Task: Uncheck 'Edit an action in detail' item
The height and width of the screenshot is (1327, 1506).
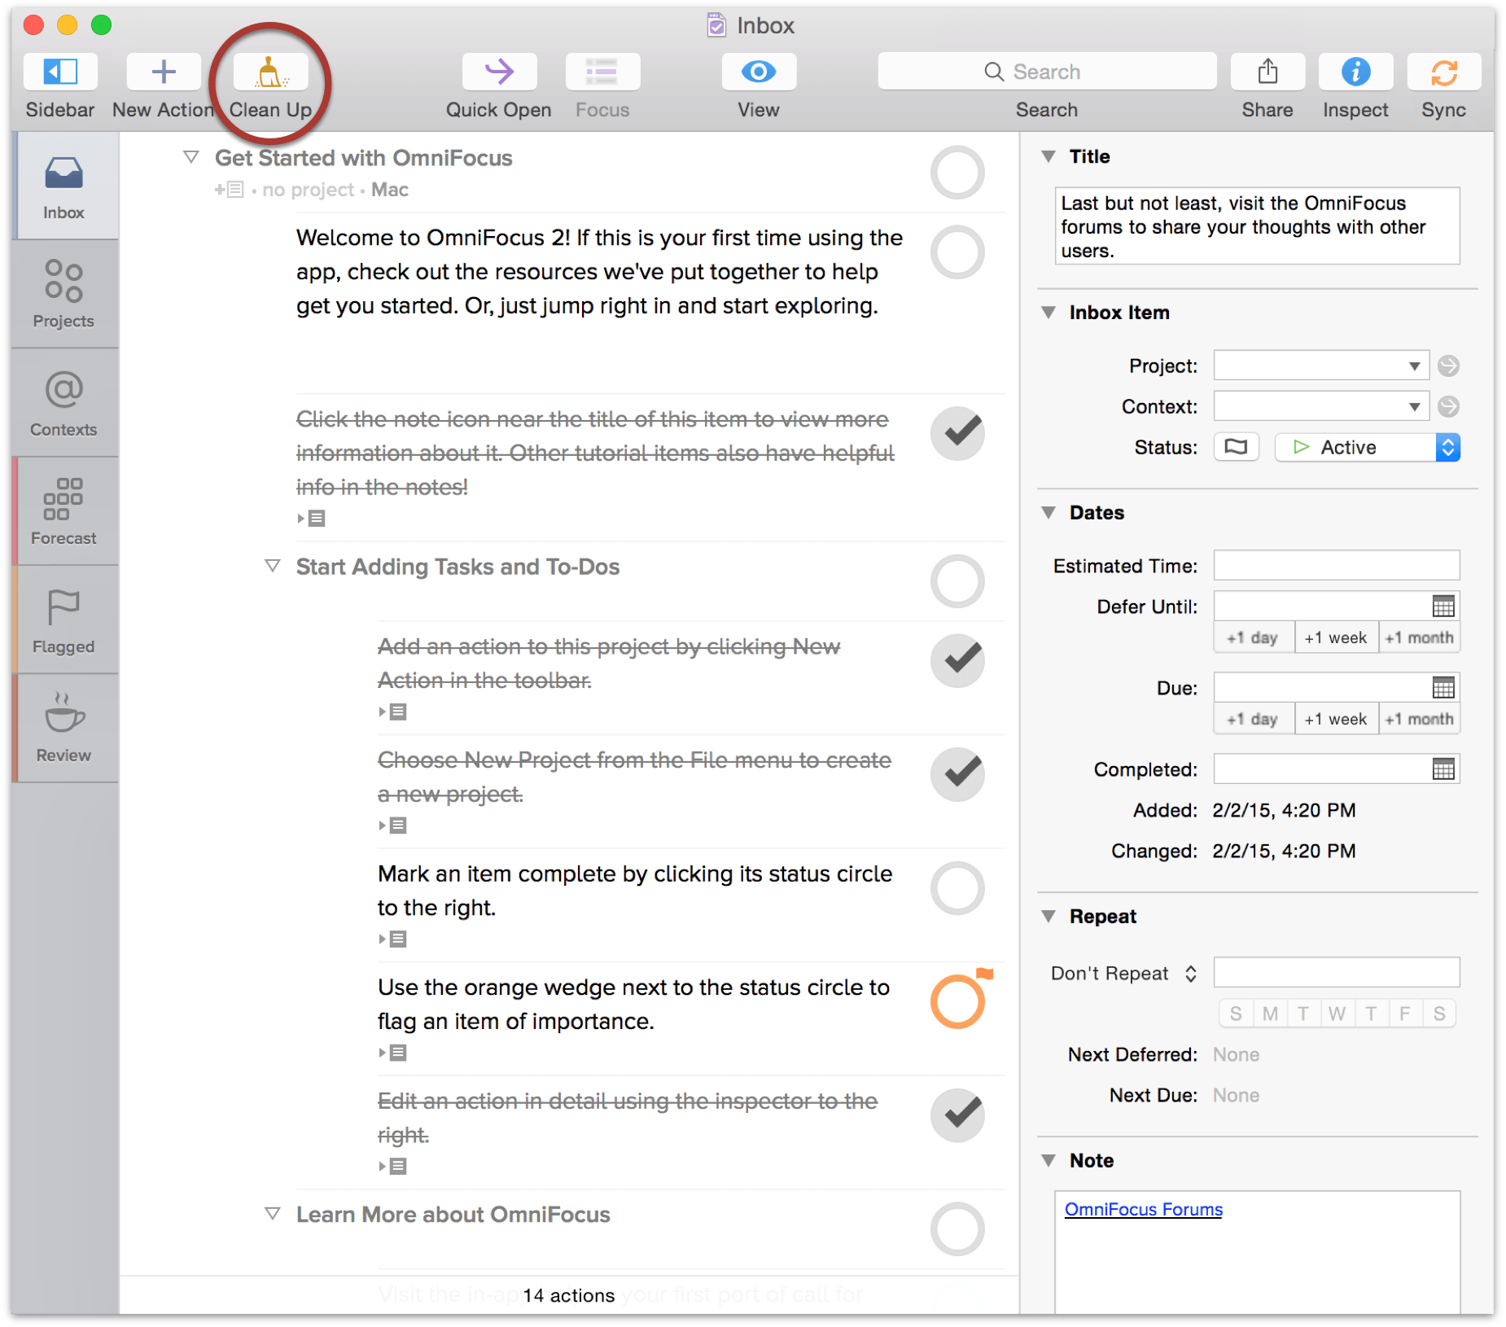Action: 957,1115
